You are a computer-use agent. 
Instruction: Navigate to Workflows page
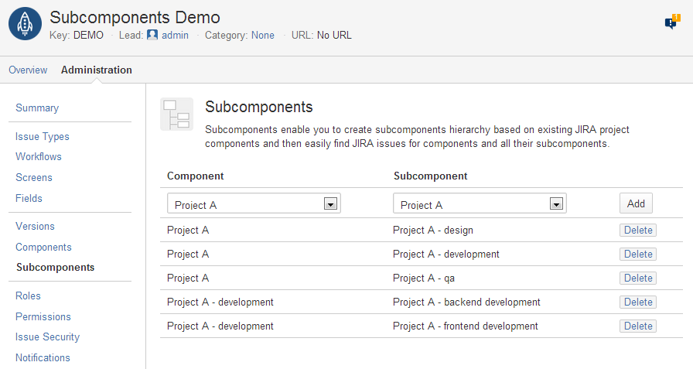click(x=39, y=156)
